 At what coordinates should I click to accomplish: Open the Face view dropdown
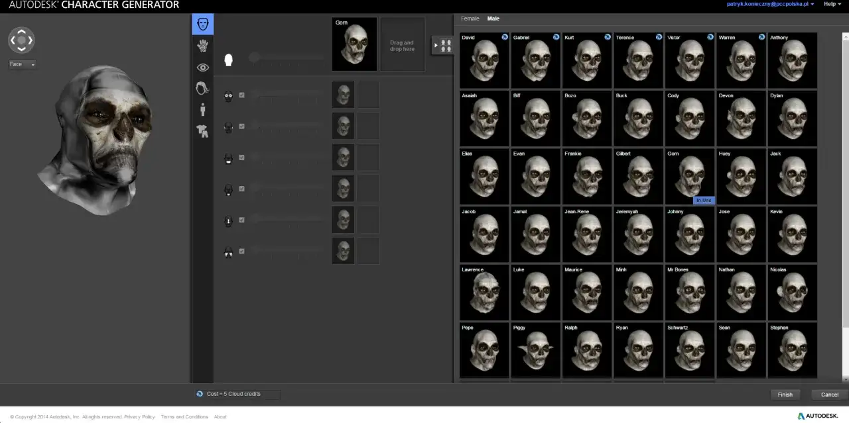pos(22,64)
